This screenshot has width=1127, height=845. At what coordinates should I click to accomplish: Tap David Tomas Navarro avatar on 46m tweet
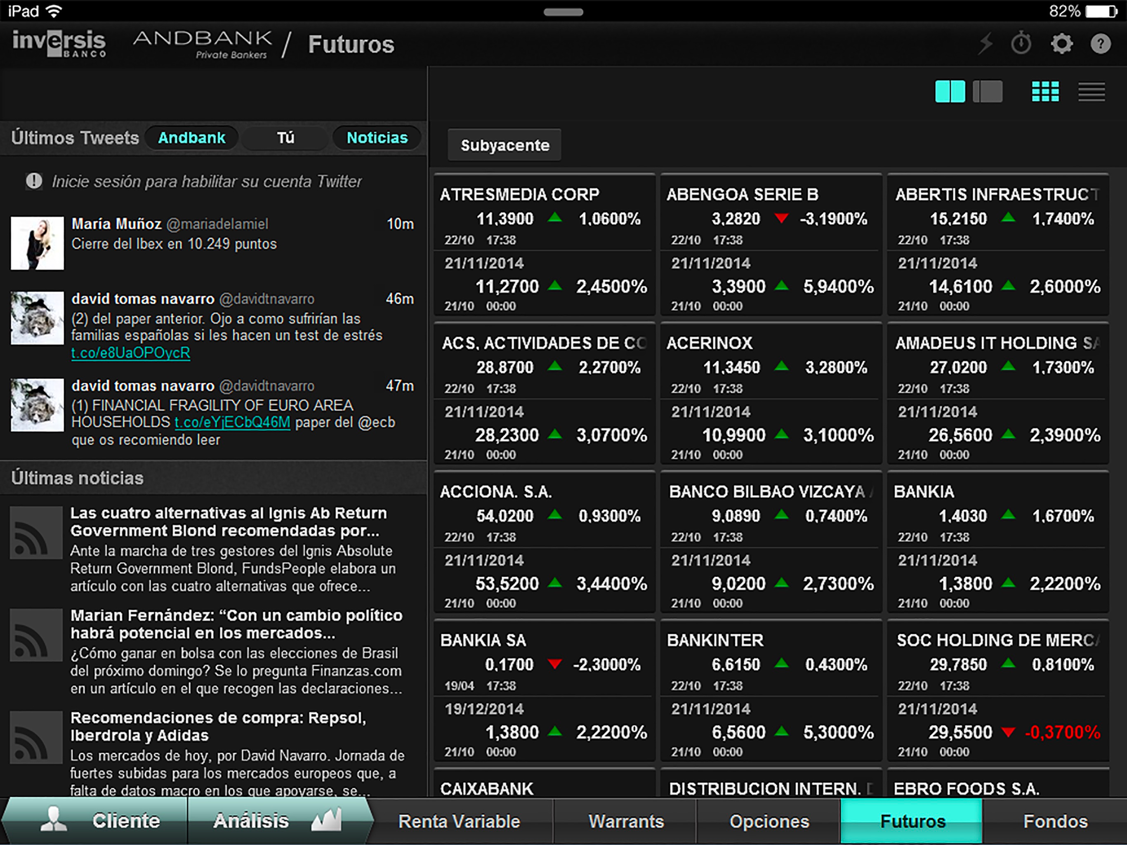(x=37, y=318)
